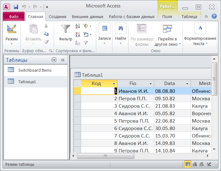The image size is (221, 171).
Task: Click the vertical scrollbar up arrow
Action: click(x=214, y=59)
